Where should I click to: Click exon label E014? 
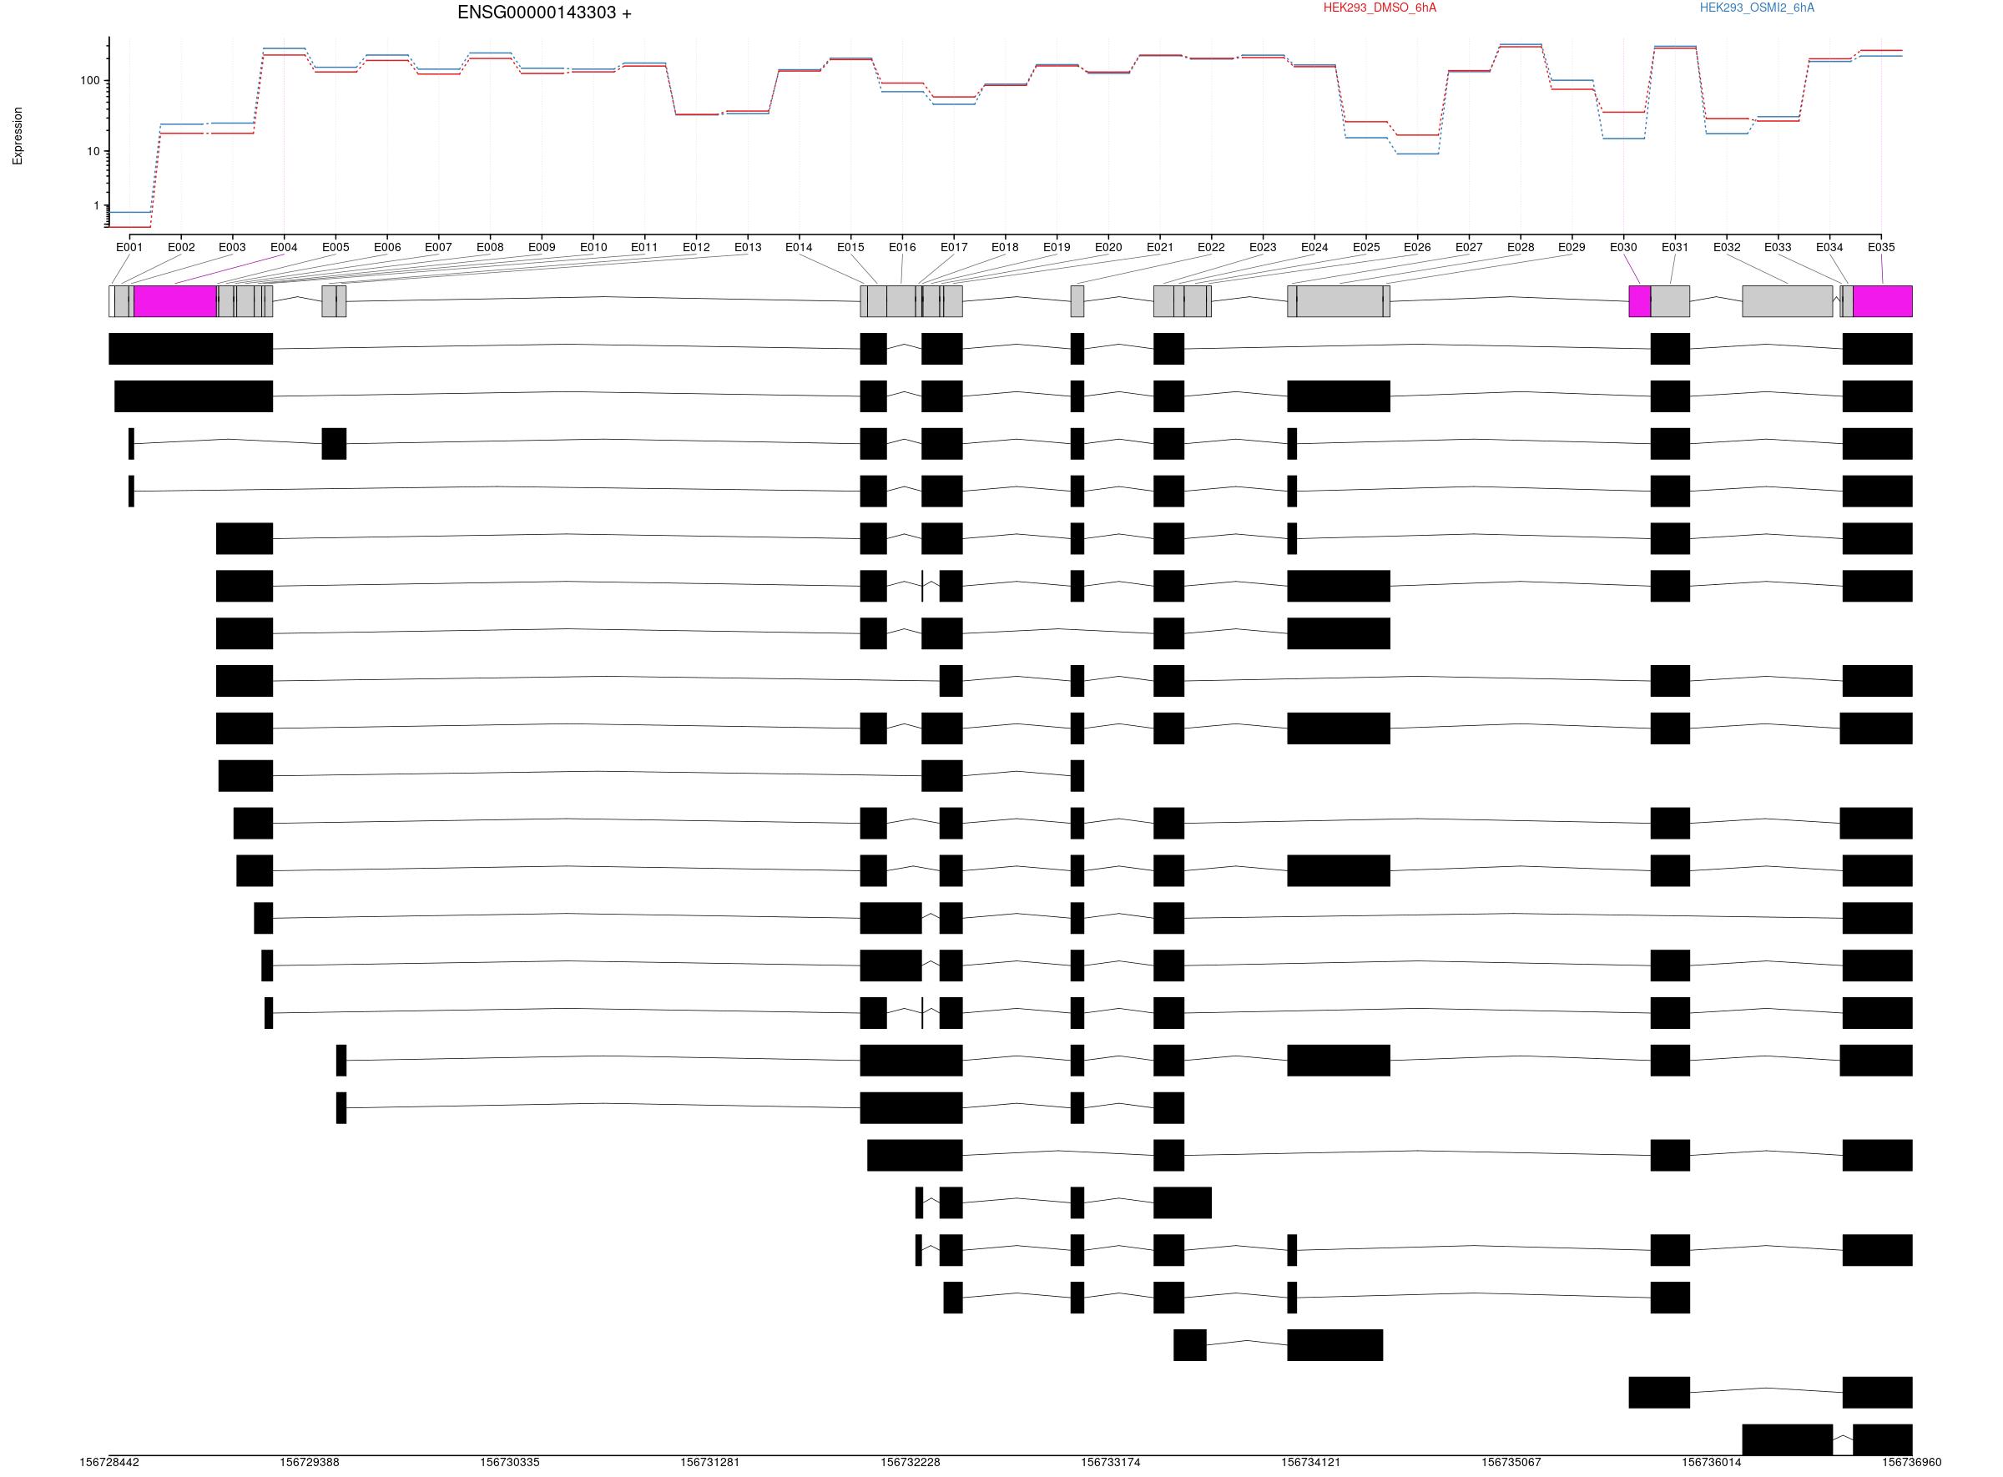800,248
